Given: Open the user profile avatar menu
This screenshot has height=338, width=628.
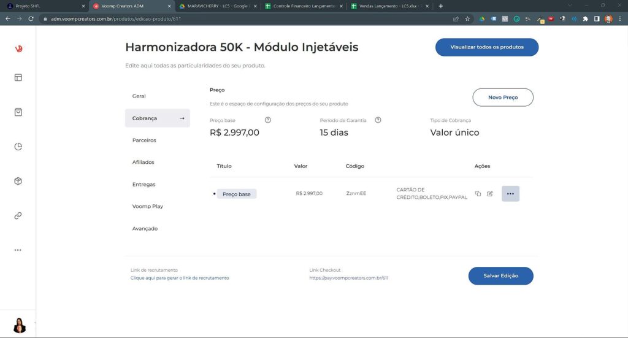Looking at the screenshot, I should (19, 325).
